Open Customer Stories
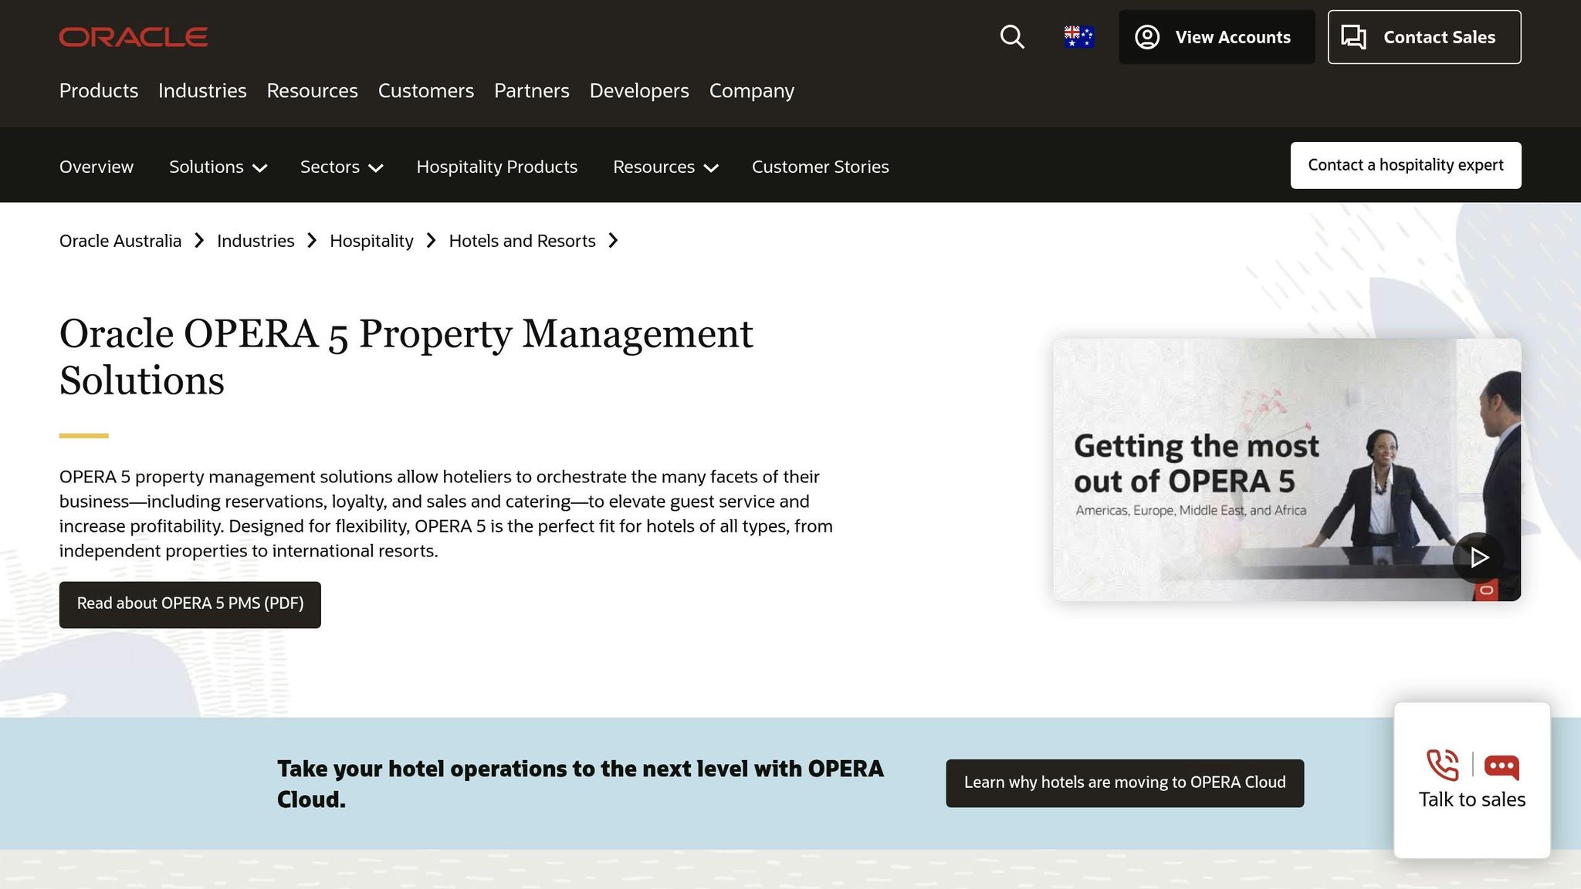Screen dimensions: 1581x889 tap(821, 167)
